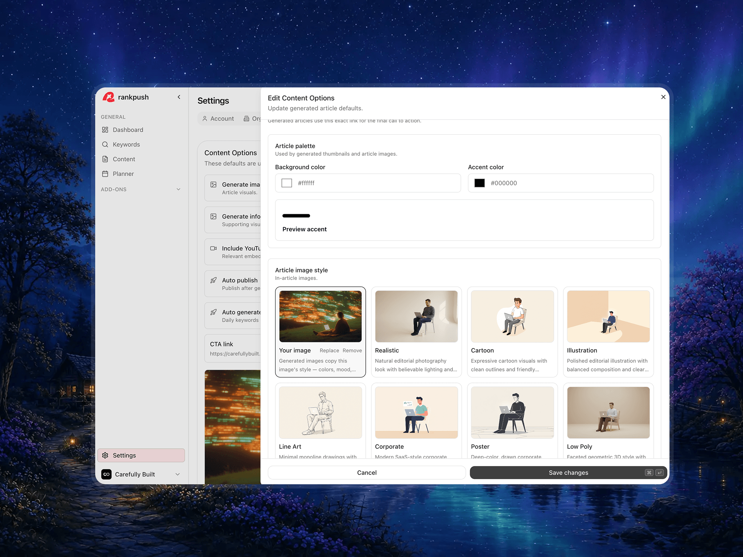Select Settings in the sidebar
This screenshot has width=743, height=557.
141,455
